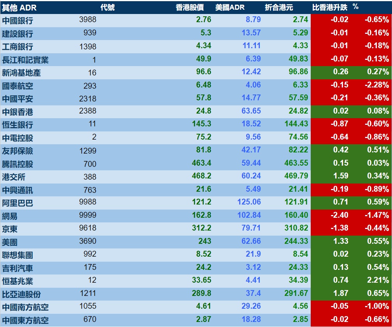Click the 其他 ADR header cell

pyautogui.click(x=19, y=8)
